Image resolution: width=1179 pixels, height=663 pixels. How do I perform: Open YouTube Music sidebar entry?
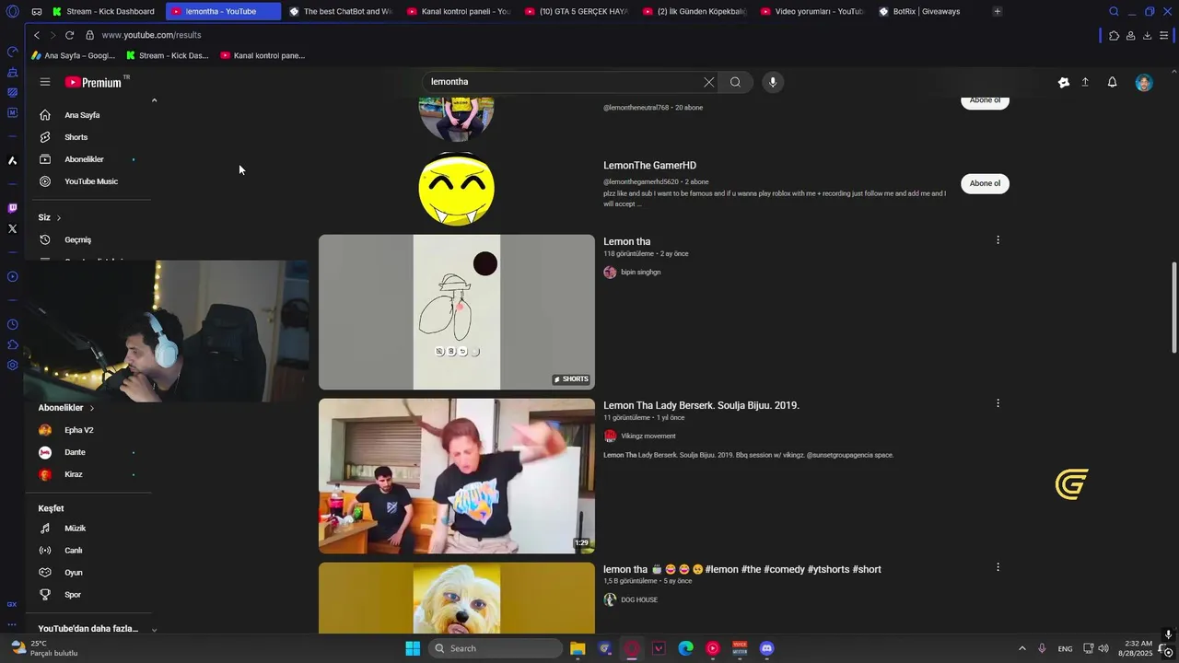click(90, 181)
